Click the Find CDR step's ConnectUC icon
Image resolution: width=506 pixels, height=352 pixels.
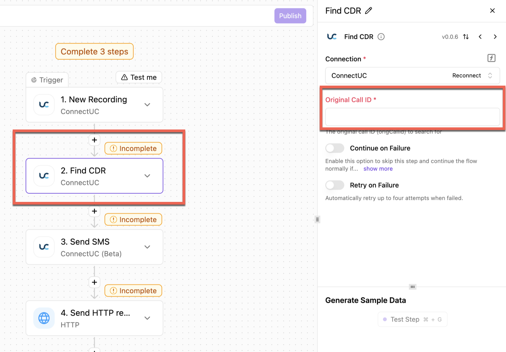coord(44,176)
